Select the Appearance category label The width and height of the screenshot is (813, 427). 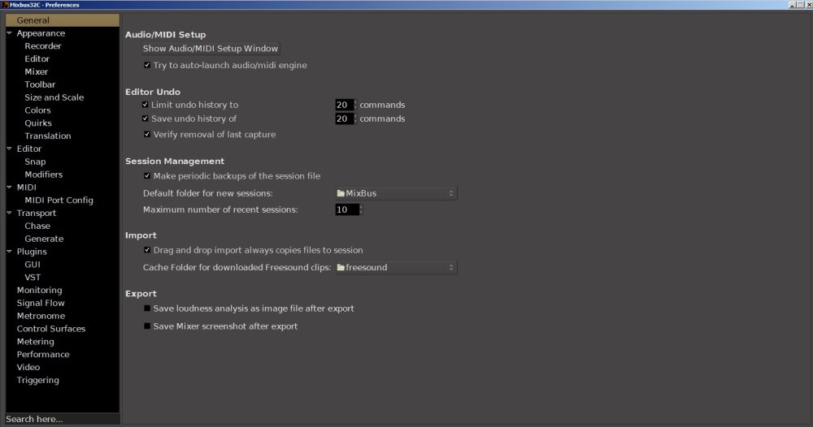[41, 33]
